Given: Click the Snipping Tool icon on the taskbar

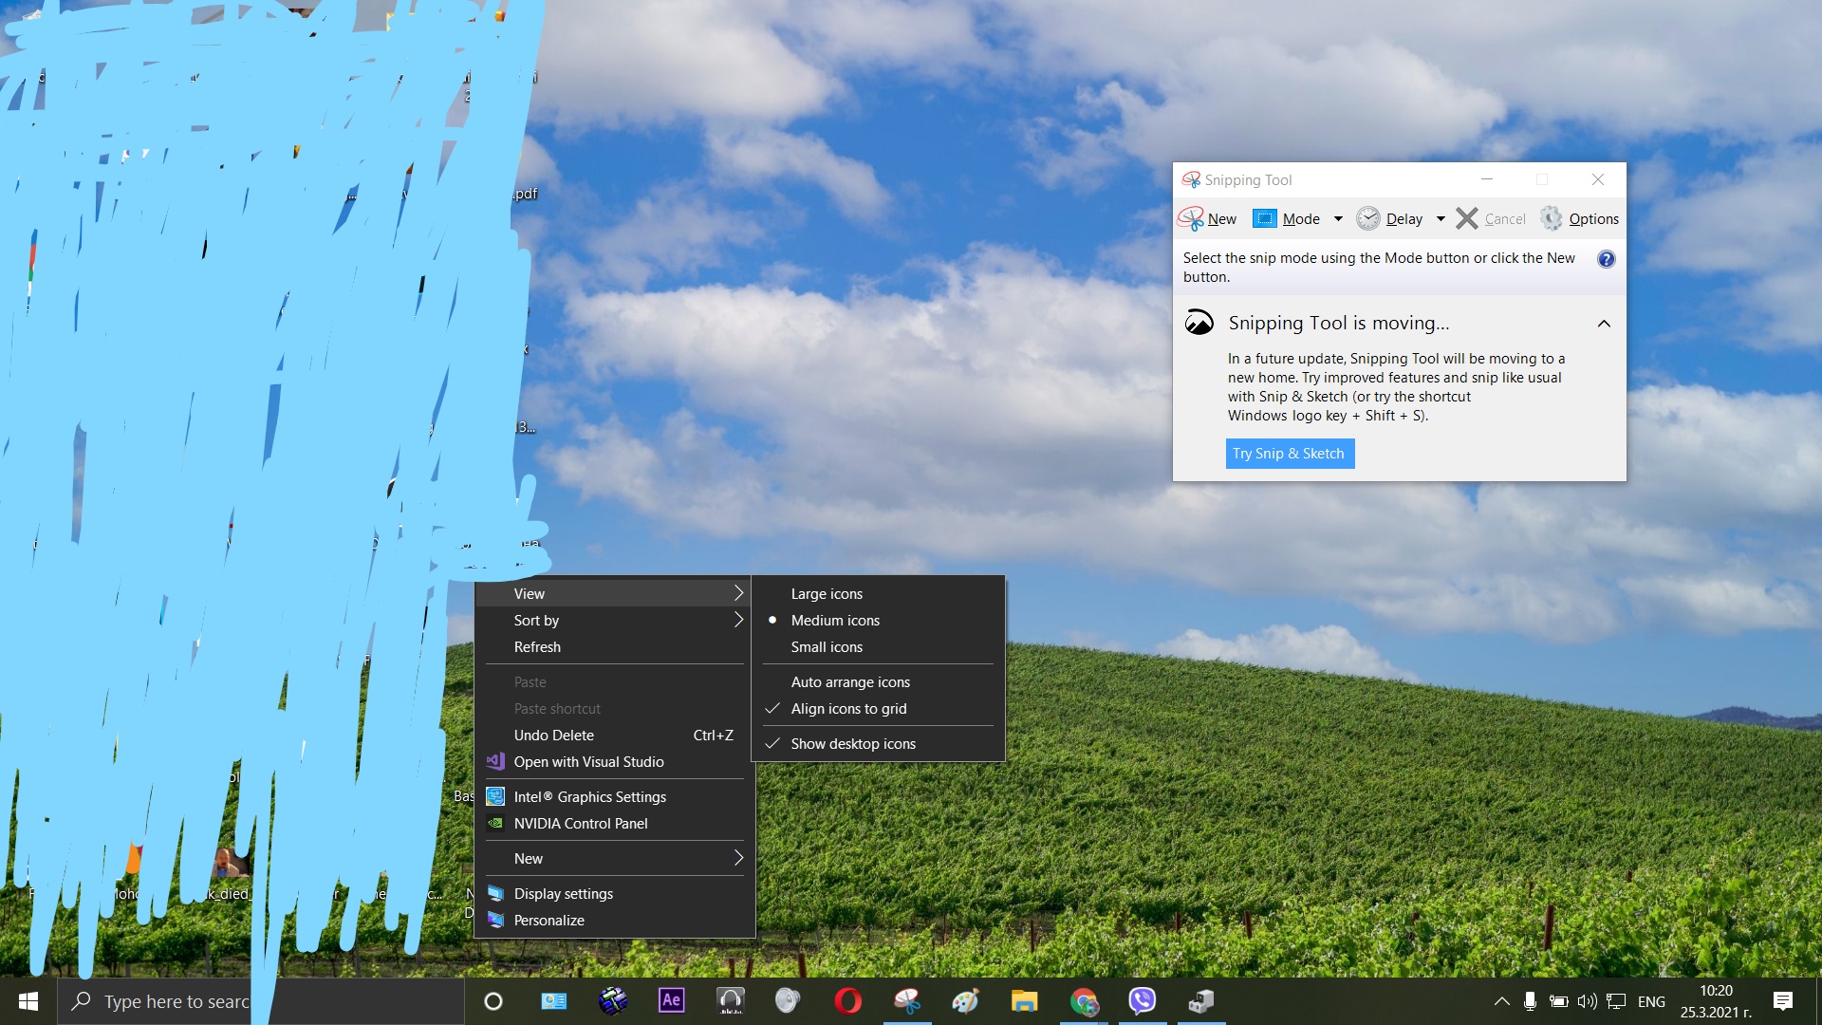Looking at the screenshot, I should [907, 1000].
